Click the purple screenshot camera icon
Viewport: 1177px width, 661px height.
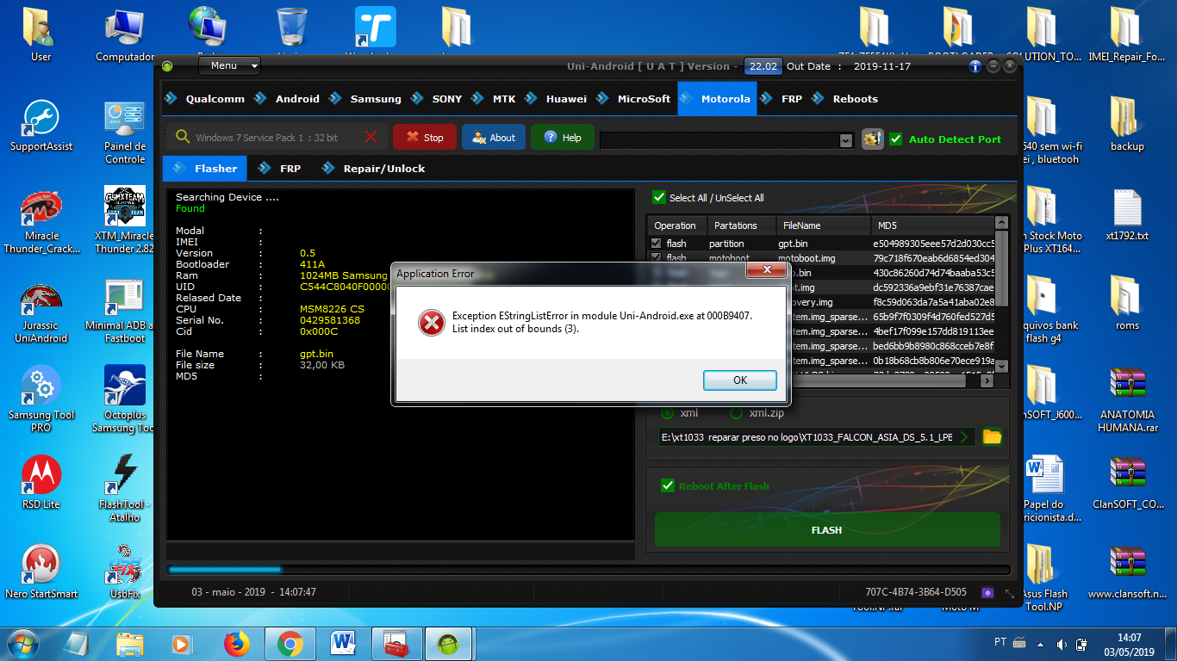(987, 592)
